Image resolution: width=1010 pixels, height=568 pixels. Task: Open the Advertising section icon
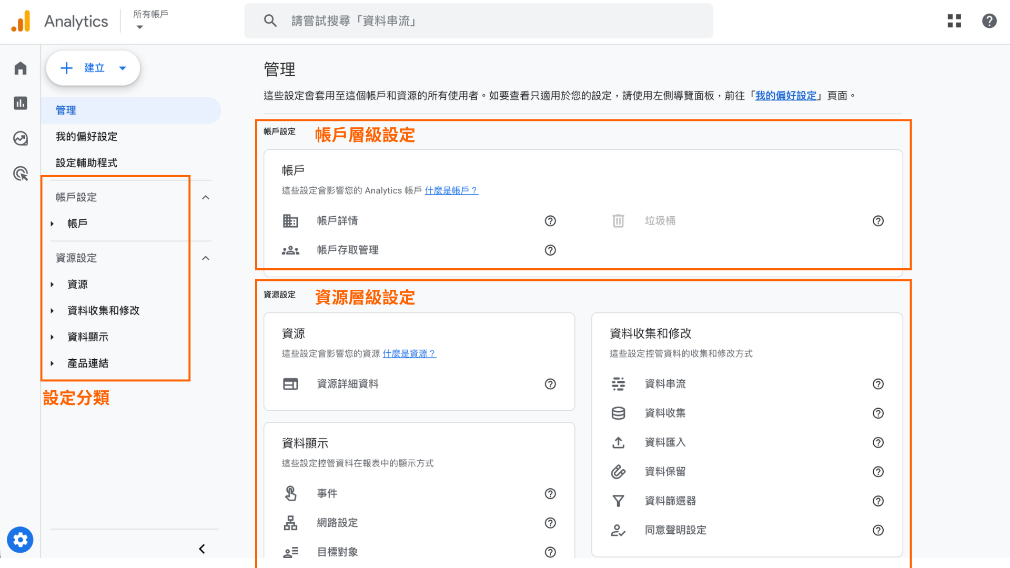click(x=20, y=174)
